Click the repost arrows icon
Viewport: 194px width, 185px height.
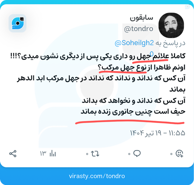click(95, 154)
